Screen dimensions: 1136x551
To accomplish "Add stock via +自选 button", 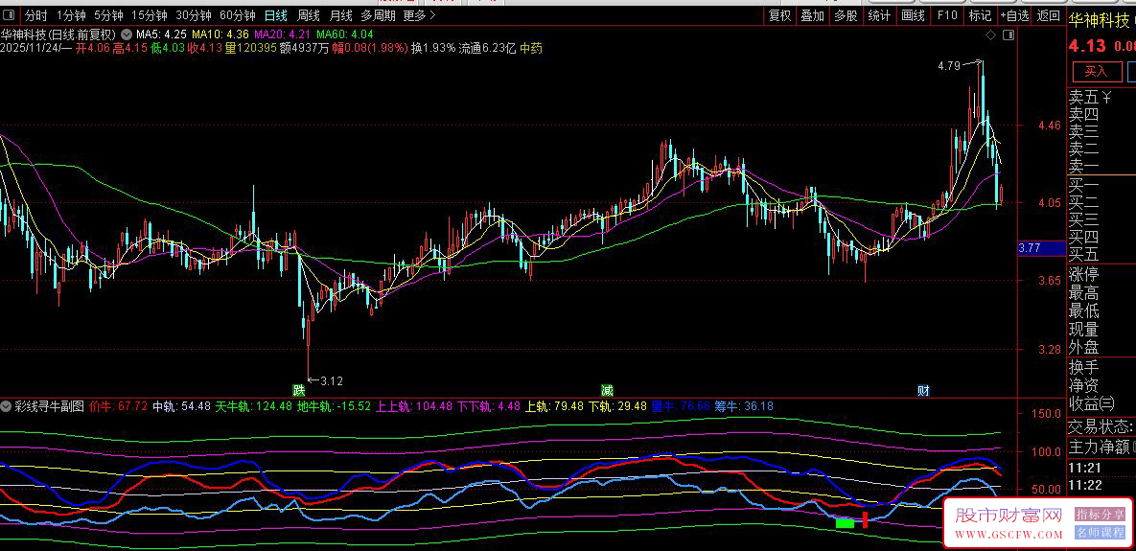I will click(1014, 15).
